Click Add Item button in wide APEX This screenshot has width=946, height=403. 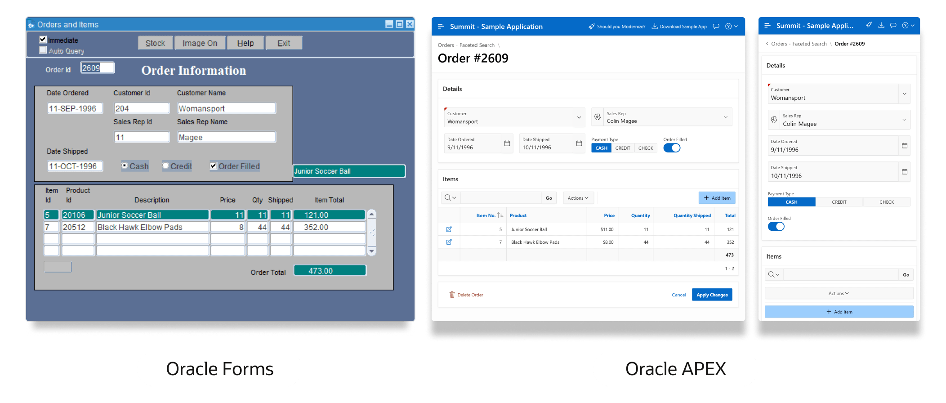[x=717, y=198]
